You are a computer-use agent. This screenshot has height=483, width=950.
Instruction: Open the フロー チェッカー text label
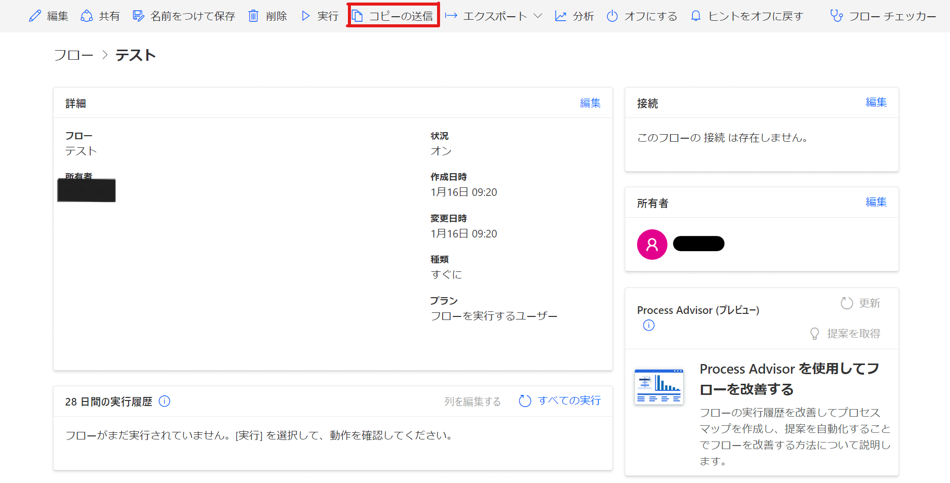coord(893,16)
